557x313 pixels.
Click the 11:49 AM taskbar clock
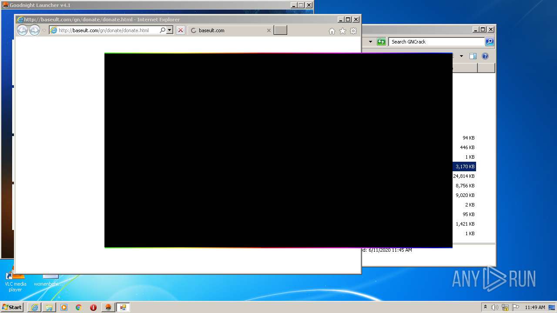535,307
